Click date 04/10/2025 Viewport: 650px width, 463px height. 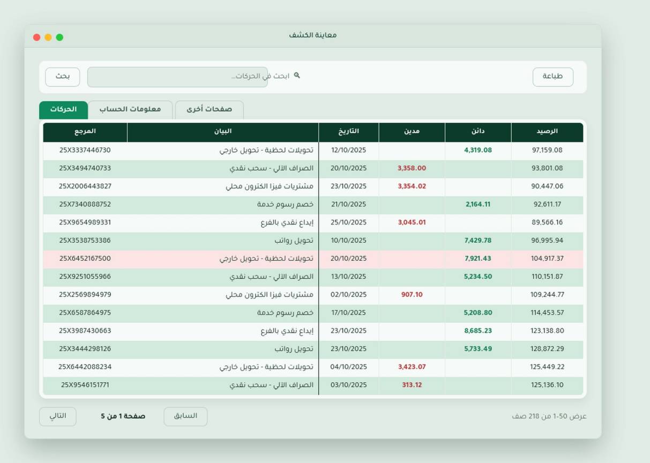click(348, 367)
